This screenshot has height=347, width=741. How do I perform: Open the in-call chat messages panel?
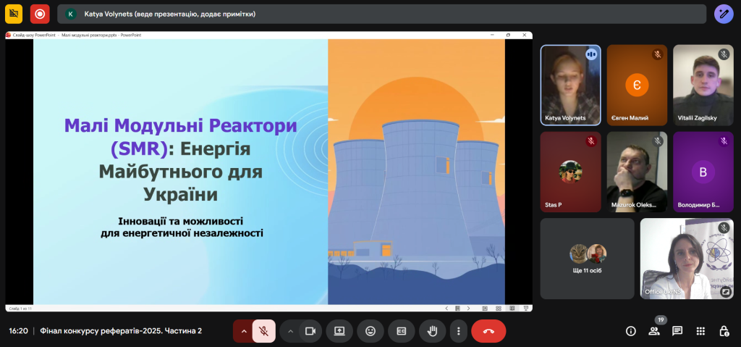[x=677, y=331]
